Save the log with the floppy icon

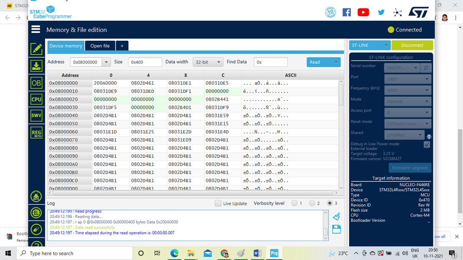point(336,229)
